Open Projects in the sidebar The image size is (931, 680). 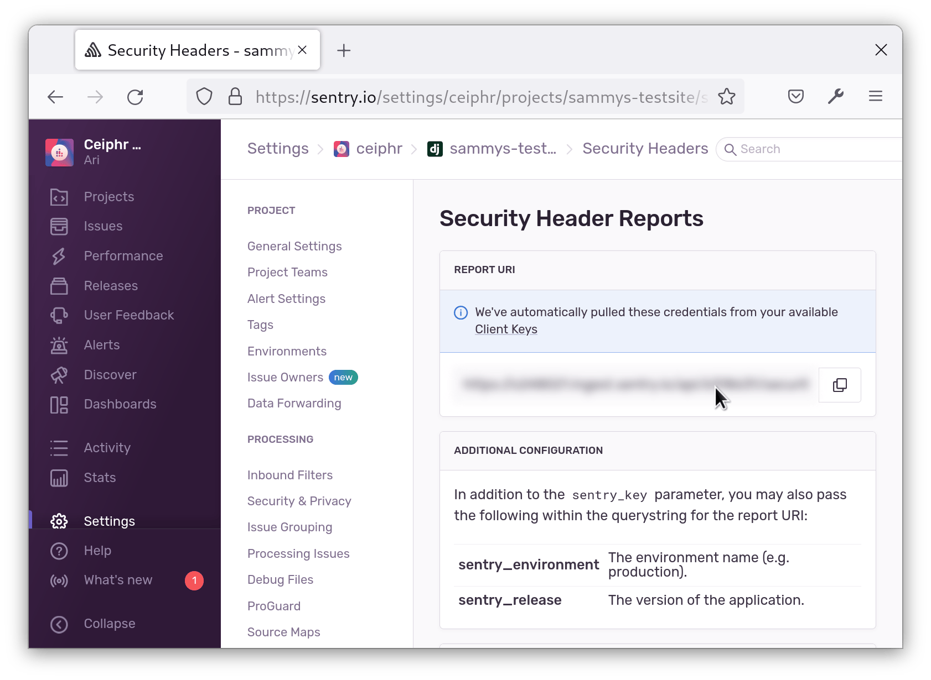pyautogui.click(x=108, y=197)
